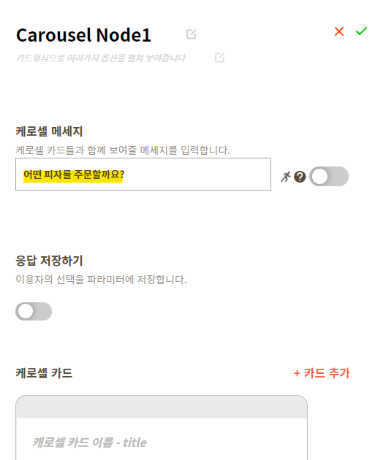Image resolution: width=375 pixels, height=460 pixels.
Task: Select the Carousel Node1 title text
Action: tap(83, 35)
